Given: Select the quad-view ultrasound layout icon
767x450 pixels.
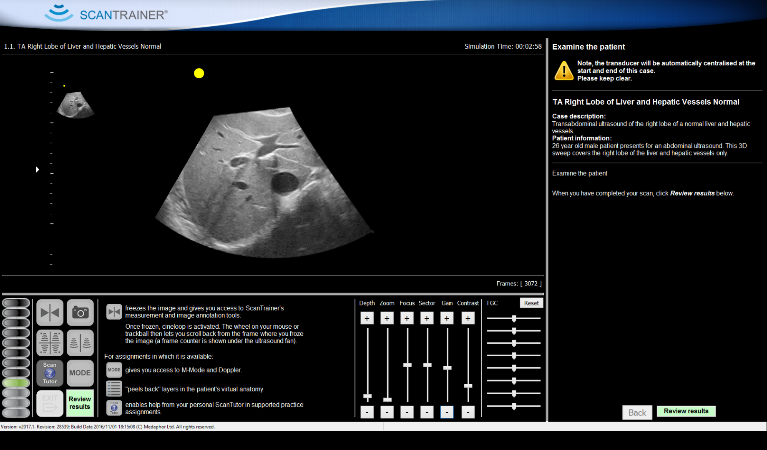Looking at the screenshot, I should 50,343.
